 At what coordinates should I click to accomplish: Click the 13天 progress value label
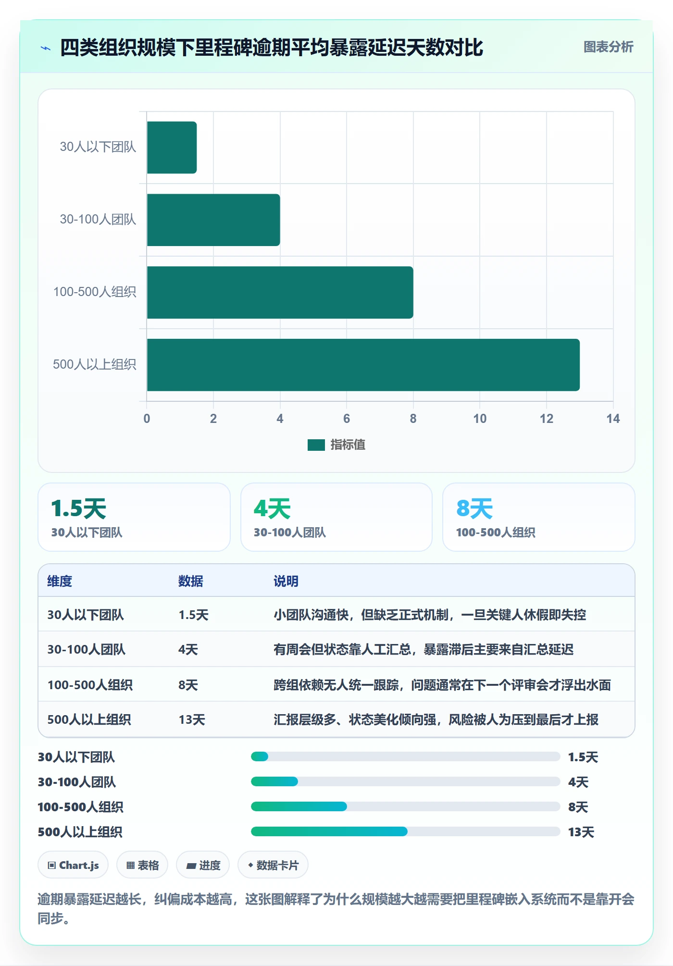[x=581, y=832]
